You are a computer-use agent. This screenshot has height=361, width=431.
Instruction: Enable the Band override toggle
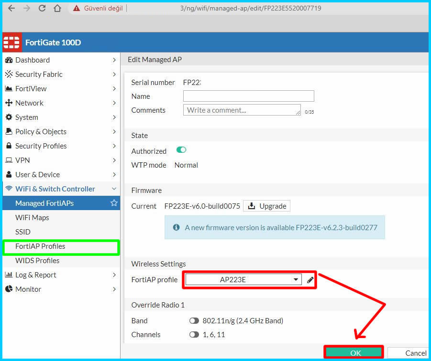pyautogui.click(x=194, y=321)
